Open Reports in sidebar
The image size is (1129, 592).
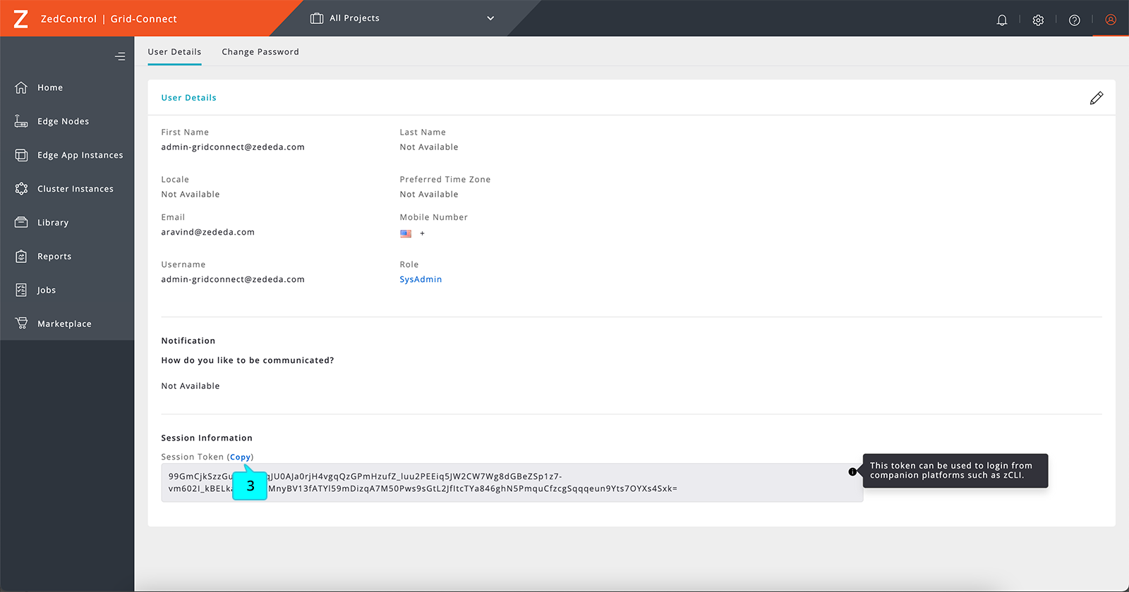(54, 257)
